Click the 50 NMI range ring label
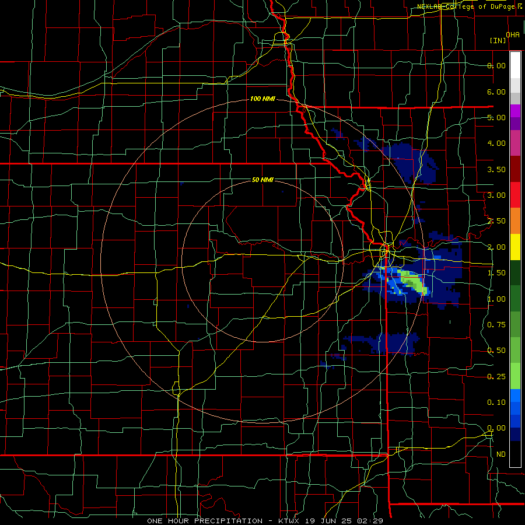This screenshot has height=525, width=525. pyautogui.click(x=262, y=180)
